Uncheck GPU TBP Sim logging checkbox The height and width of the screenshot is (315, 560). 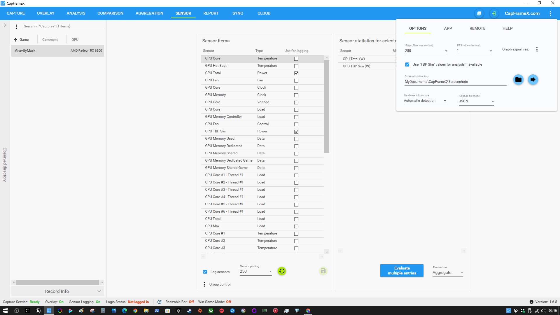click(296, 132)
